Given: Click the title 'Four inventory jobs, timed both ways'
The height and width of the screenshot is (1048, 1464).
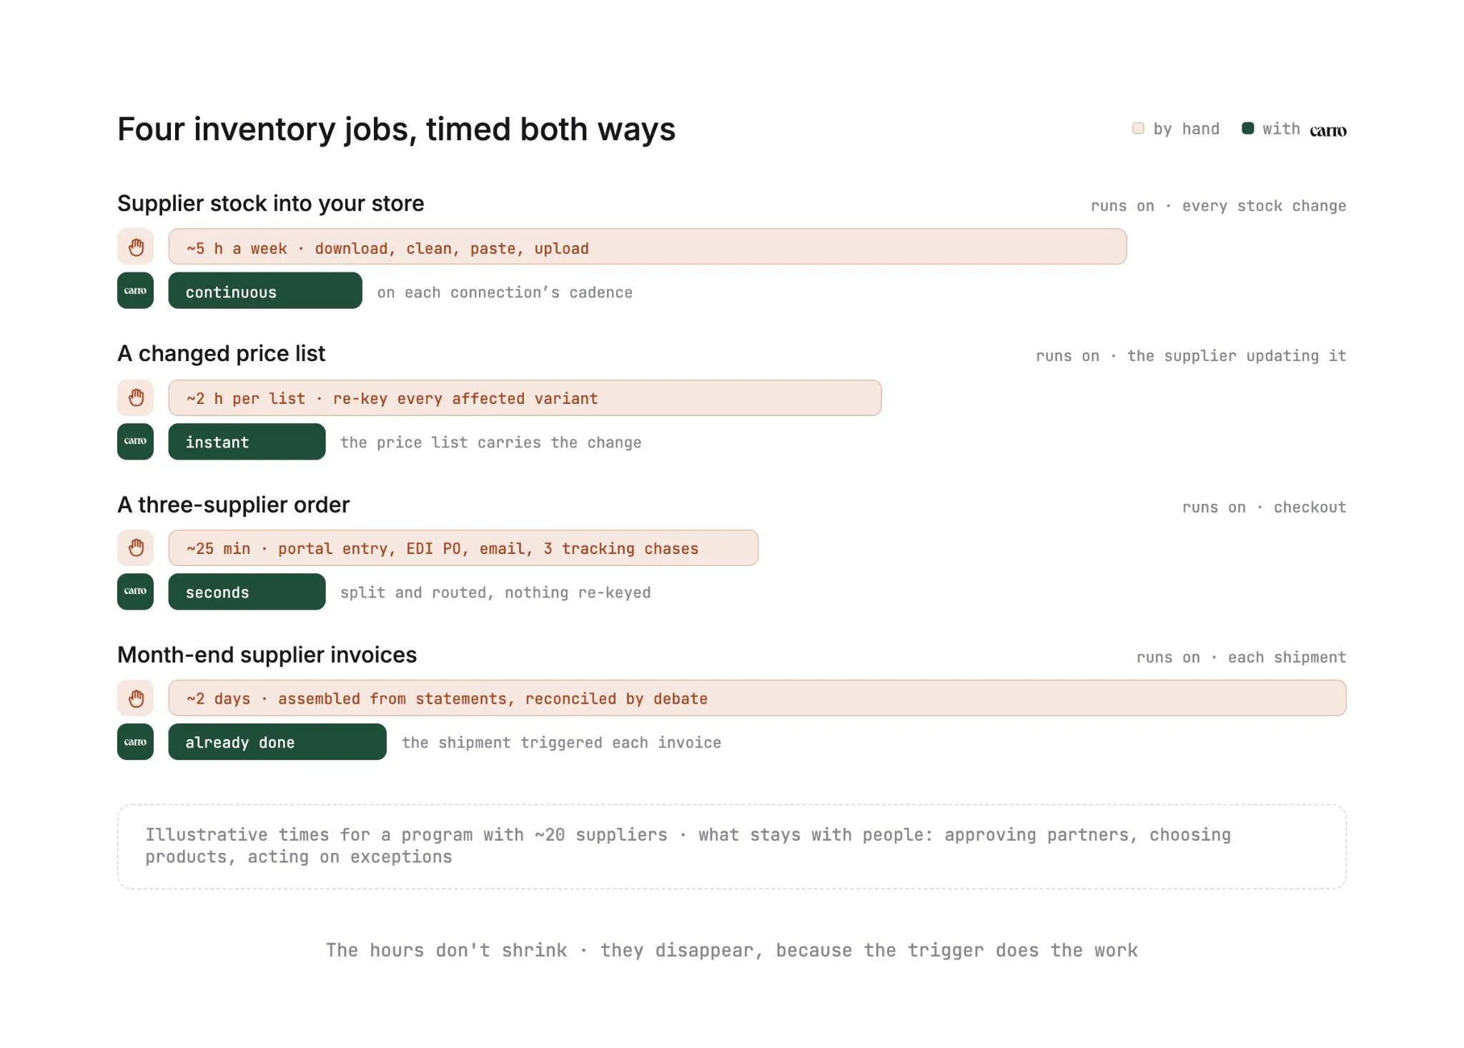Looking at the screenshot, I should pyautogui.click(x=396, y=129).
